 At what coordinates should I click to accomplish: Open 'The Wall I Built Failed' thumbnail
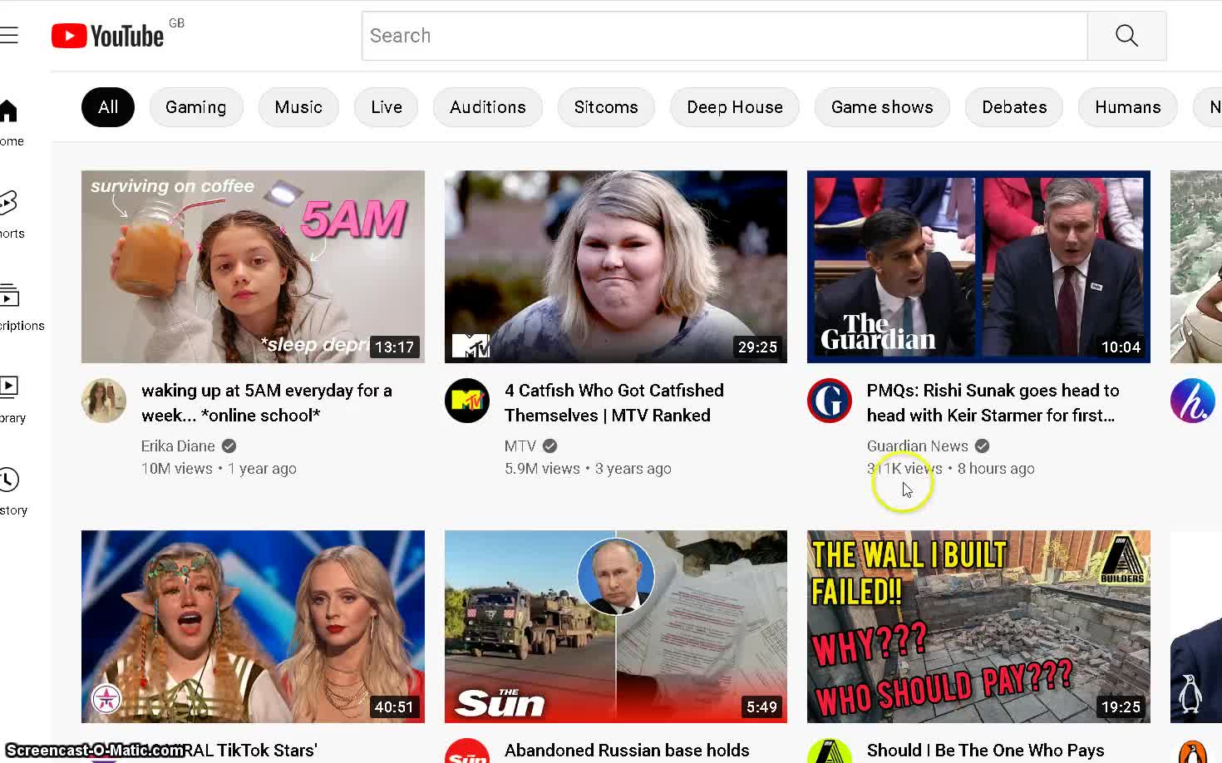pos(978,627)
